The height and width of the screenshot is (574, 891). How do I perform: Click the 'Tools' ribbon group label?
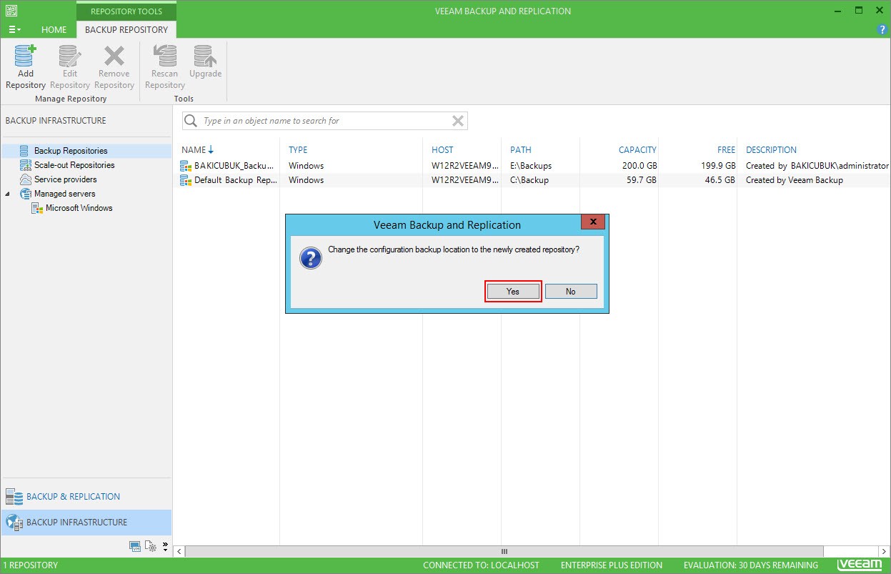coord(184,99)
